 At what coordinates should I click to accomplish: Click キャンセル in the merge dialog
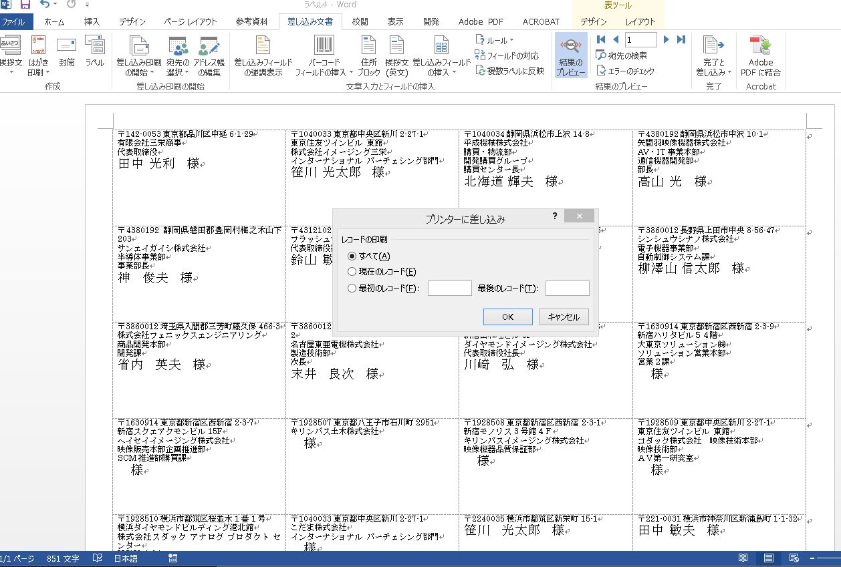pos(564,317)
